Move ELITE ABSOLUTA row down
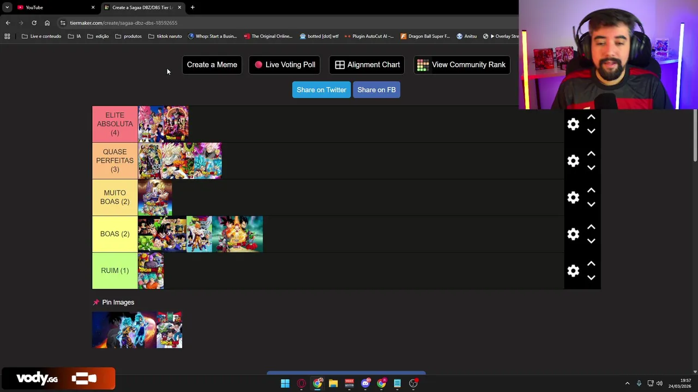698x392 pixels. [591, 131]
